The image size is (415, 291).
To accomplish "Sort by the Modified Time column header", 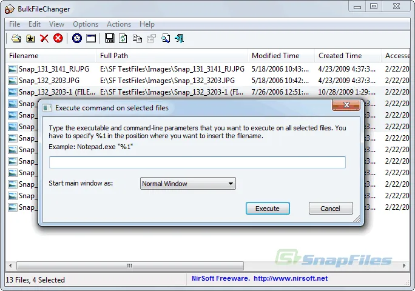I will tap(282, 56).
